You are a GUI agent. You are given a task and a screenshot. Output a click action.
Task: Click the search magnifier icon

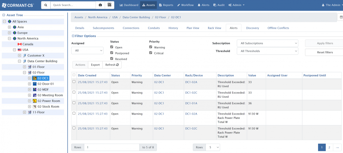pyautogui.click(x=46, y=5)
